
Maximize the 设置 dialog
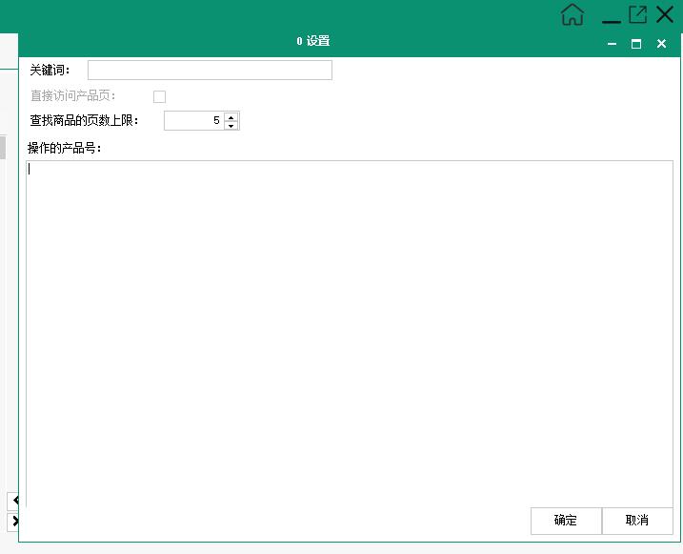pyautogui.click(x=636, y=44)
